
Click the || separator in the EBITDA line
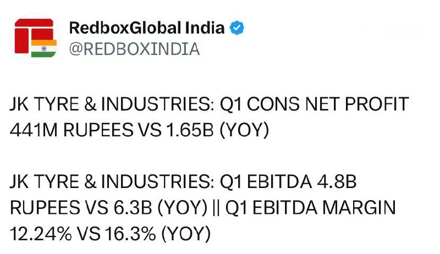216,208
